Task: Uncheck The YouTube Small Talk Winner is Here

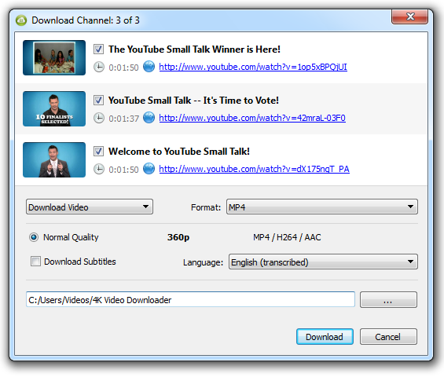Action: [98, 49]
